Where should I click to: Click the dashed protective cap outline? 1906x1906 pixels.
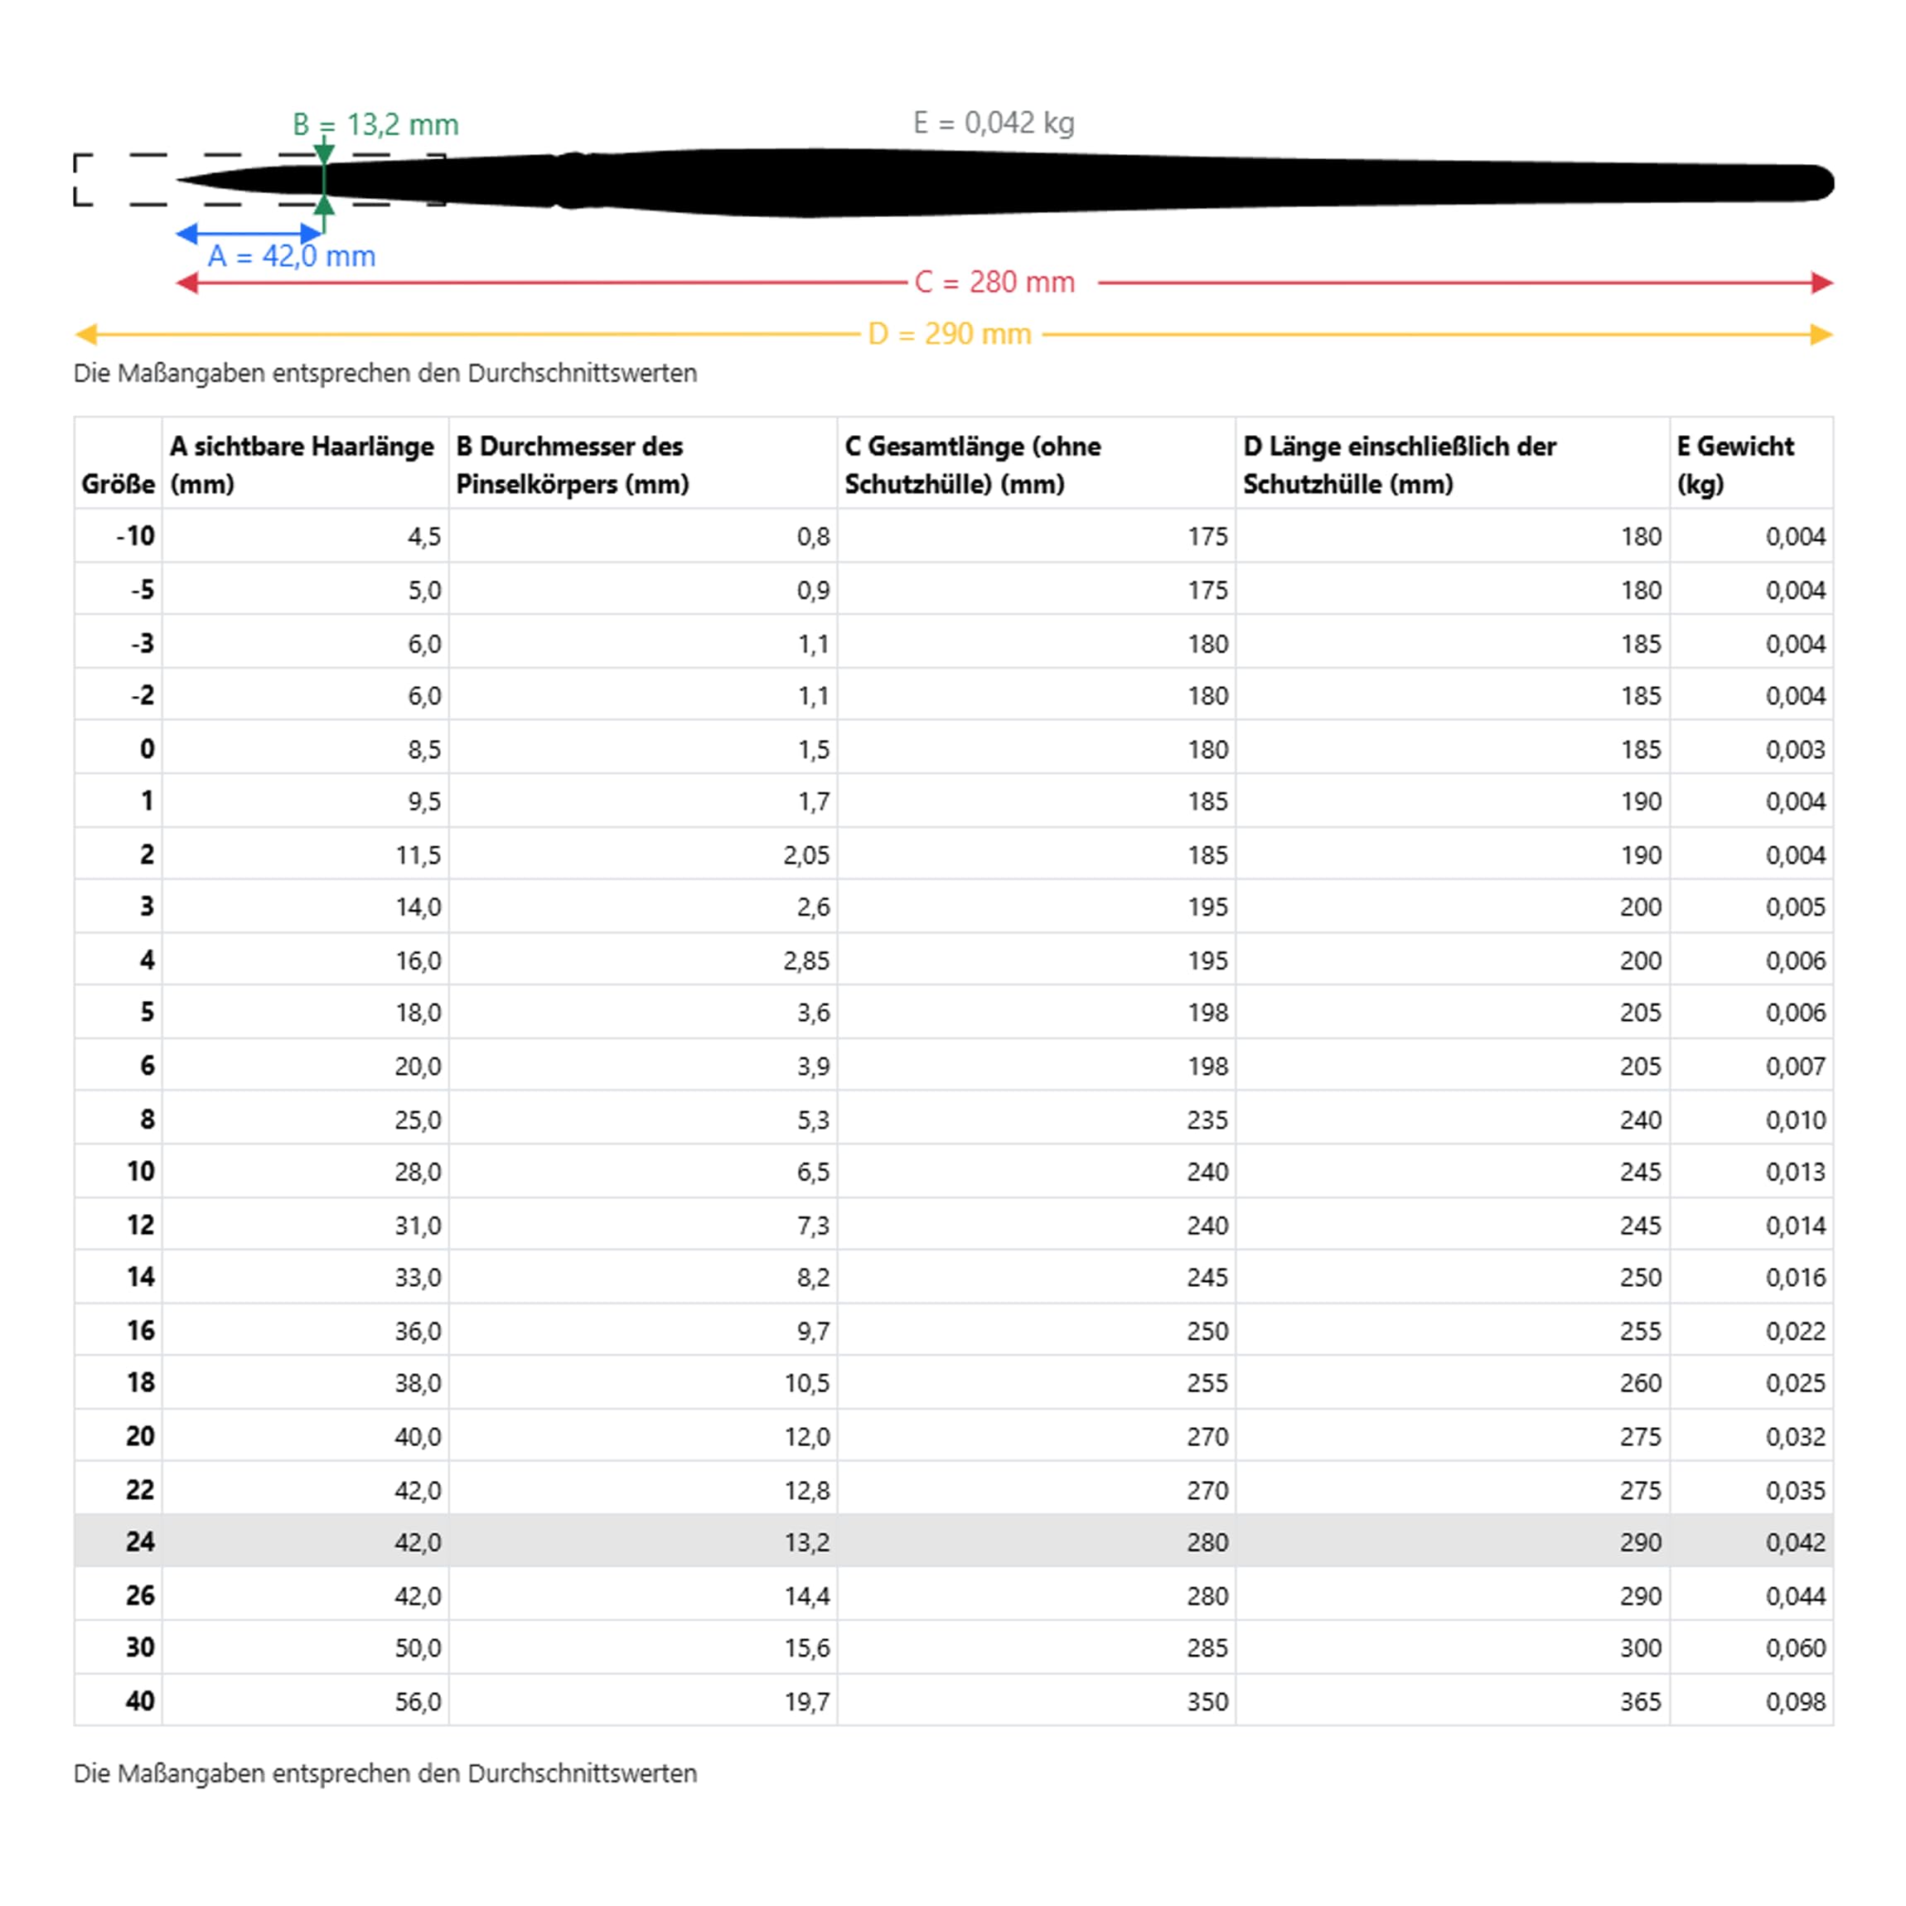point(109,180)
